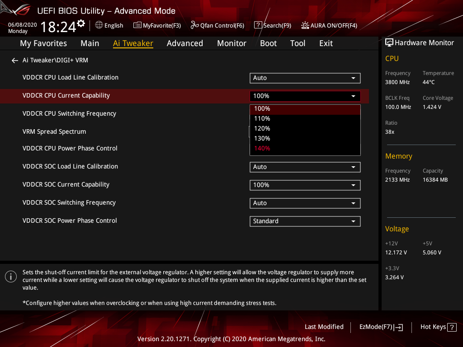Select VDDCR SOC Current Capability label
The image size is (463, 347).
coord(66,184)
